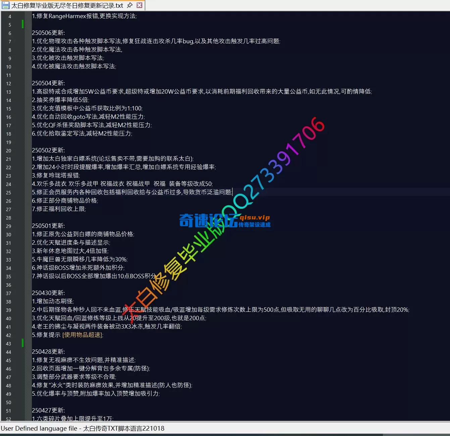This screenshot has width=450, height=436.
Task: Select the 太白修复毕业版无尽冬日修复更新记录.txt tab
Action: click(67, 5)
